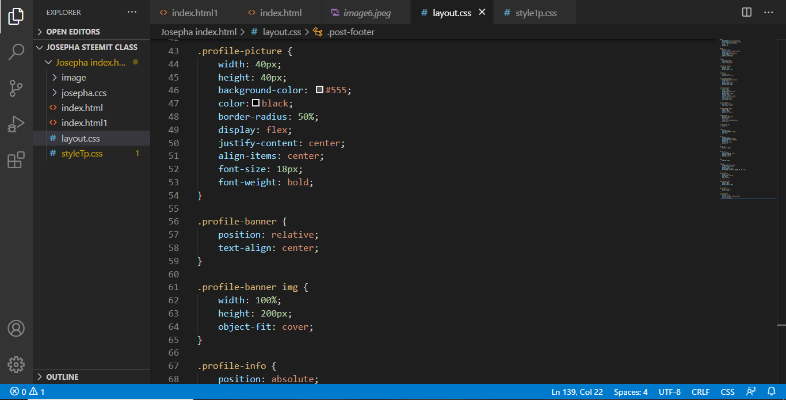Click the #555 background color swatch
Screen dimensions: 786x400
[x=319, y=90]
